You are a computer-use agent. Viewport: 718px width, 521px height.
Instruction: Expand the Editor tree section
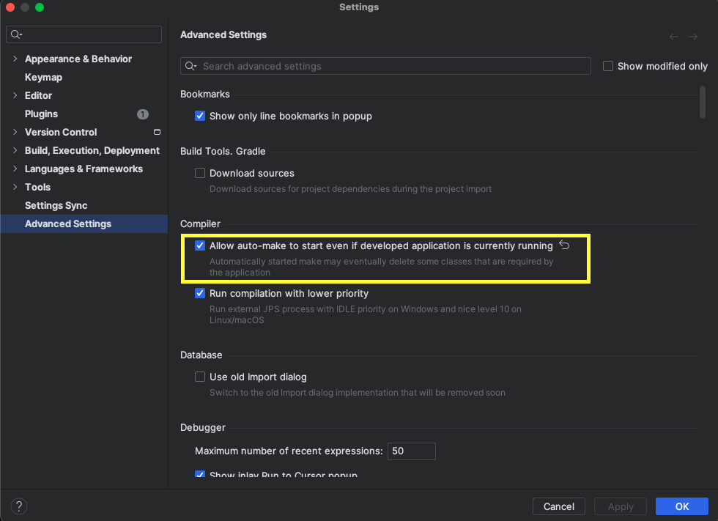15,95
